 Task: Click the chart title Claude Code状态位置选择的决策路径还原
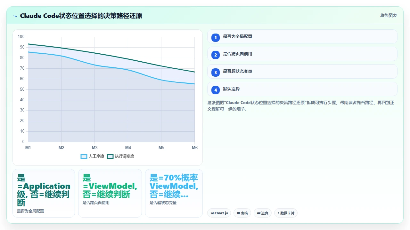81,16
